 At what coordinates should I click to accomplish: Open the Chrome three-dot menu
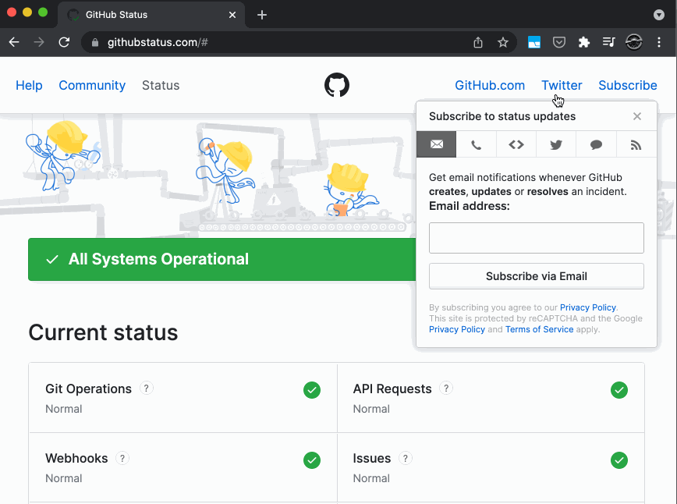tap(659, 42)
